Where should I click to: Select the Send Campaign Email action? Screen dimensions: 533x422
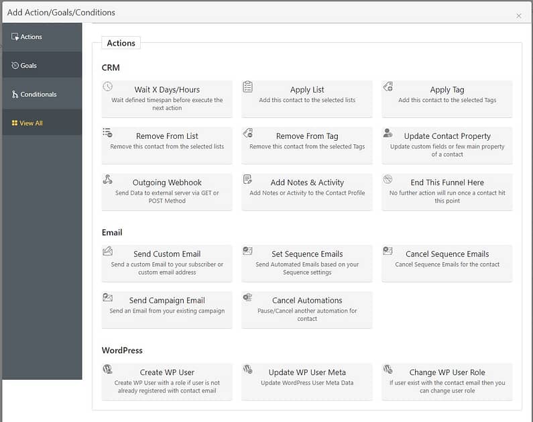click(x=167, y=310)
